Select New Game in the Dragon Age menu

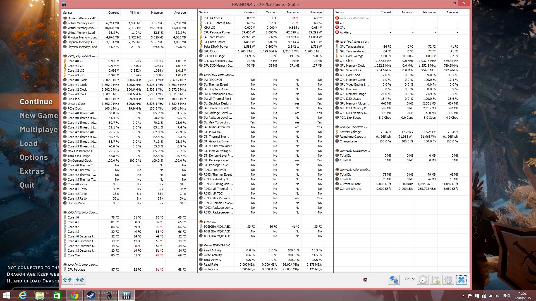click(x=39, y=116)
